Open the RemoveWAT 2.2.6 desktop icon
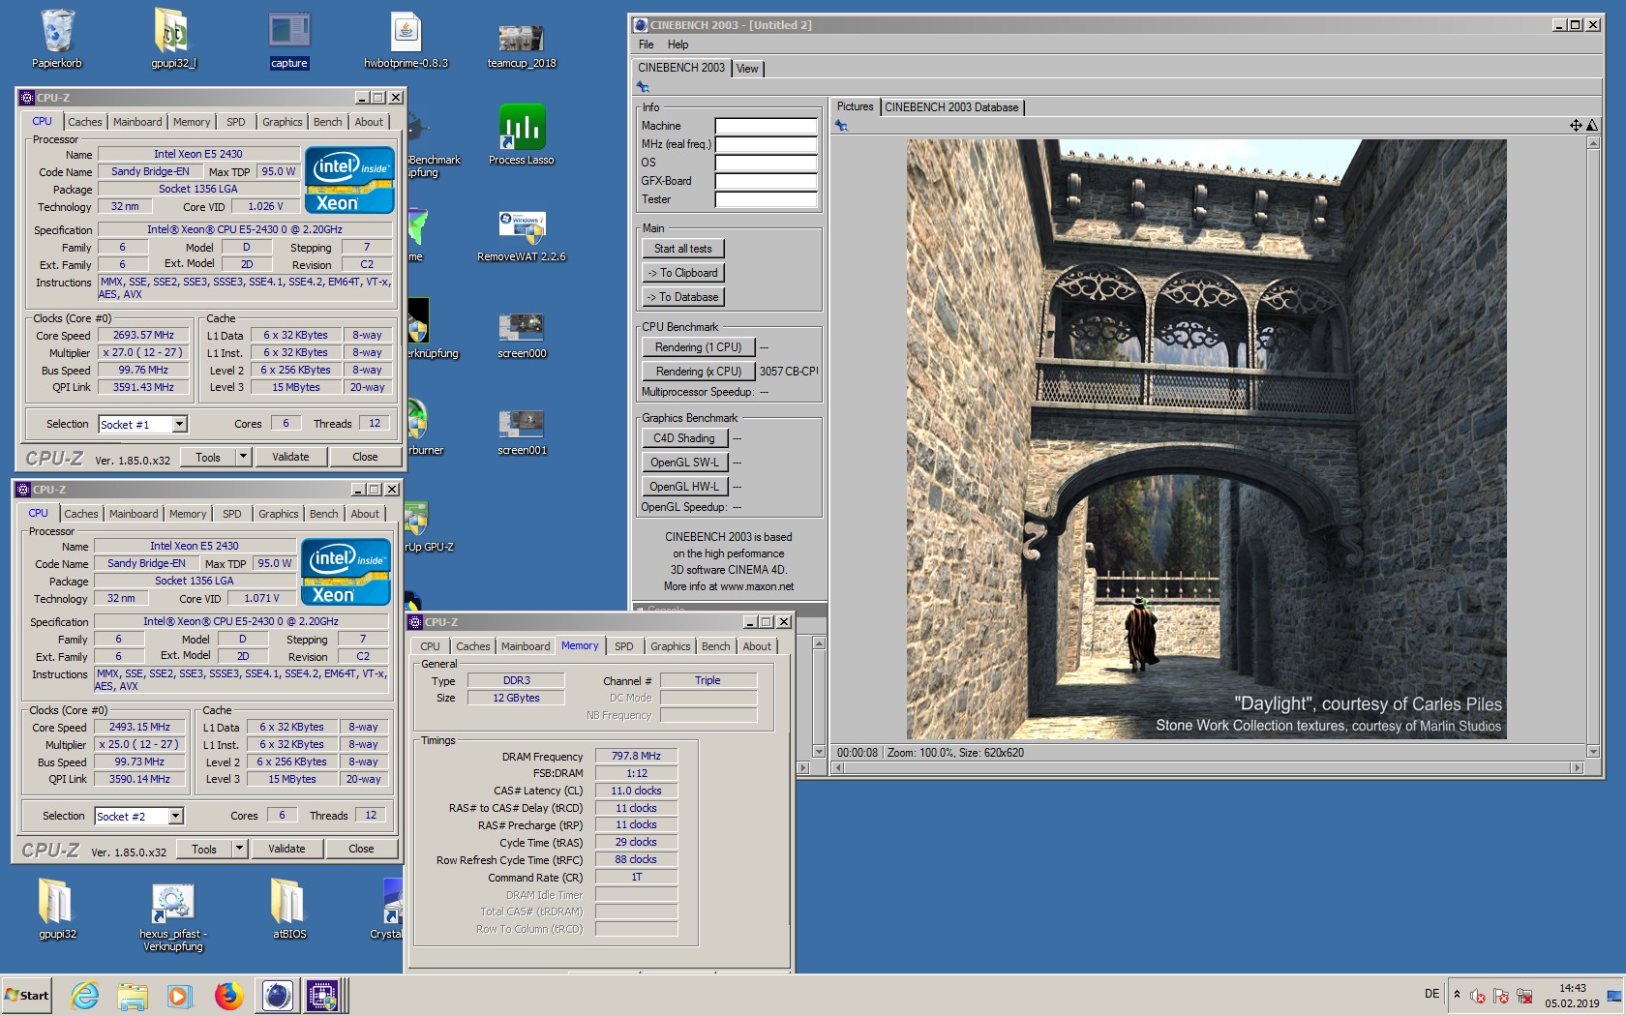1626x1016 pixels. point(522,237)
